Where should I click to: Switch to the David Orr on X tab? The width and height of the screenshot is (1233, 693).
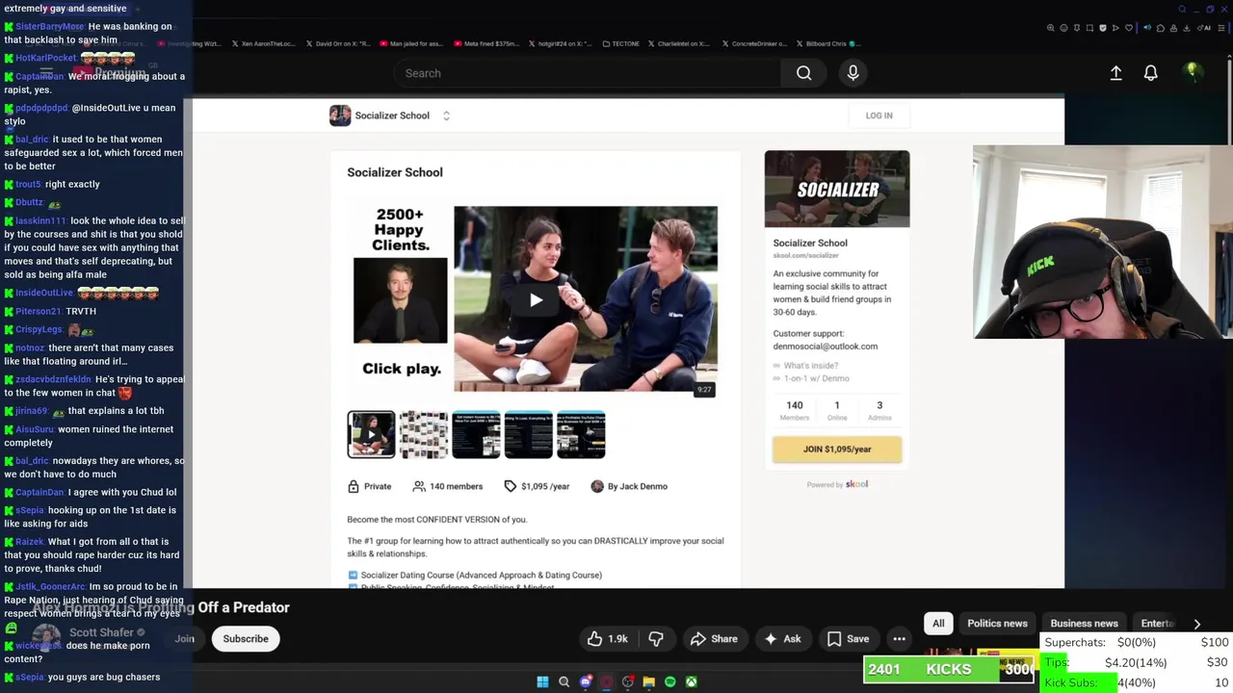point(339,43)
